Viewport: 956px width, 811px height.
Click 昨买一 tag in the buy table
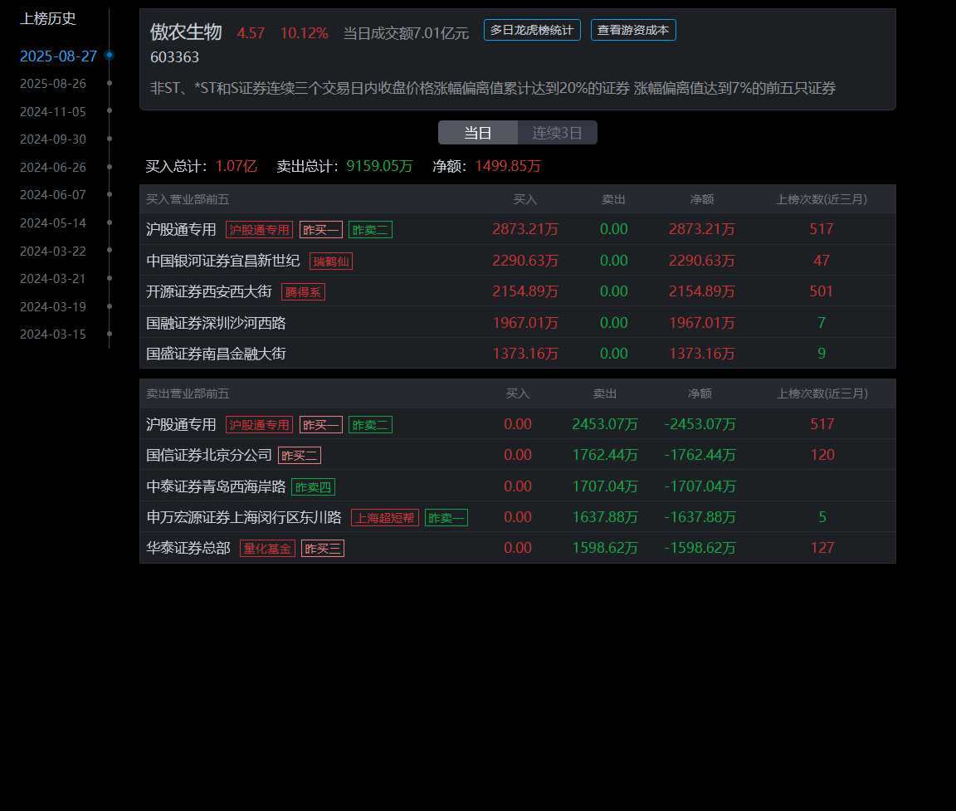[320, 230]
